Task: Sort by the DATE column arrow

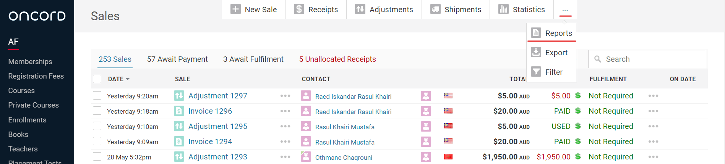Action: point(128,79)
